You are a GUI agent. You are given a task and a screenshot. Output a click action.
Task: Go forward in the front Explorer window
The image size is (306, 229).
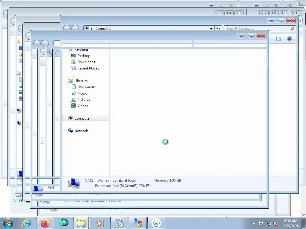tap(45, 44)
